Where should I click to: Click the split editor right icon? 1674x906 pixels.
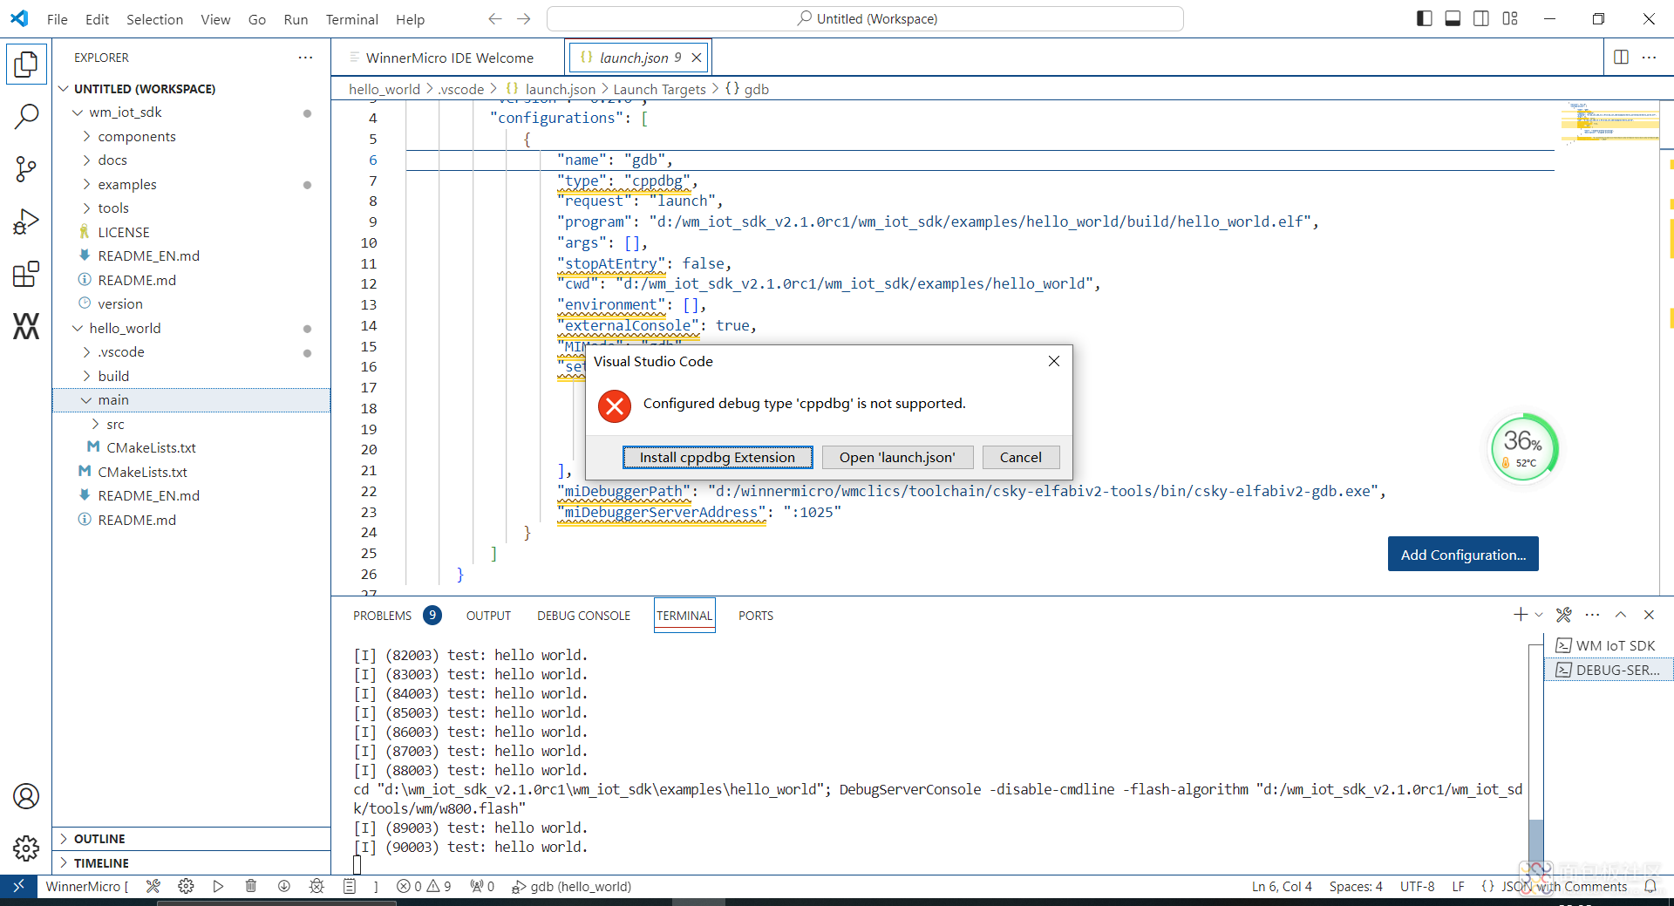1621,58
